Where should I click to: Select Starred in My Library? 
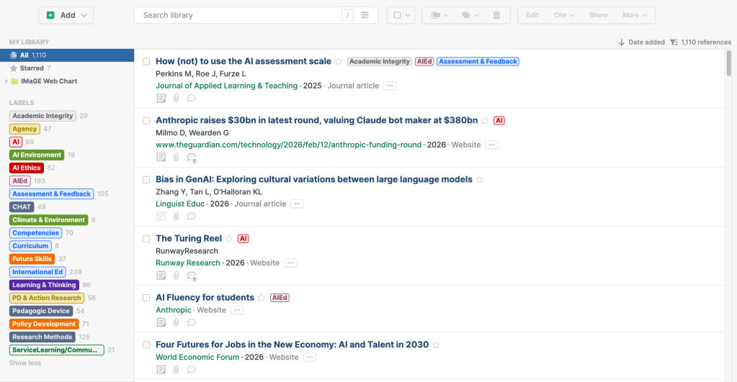coord(32,68)
